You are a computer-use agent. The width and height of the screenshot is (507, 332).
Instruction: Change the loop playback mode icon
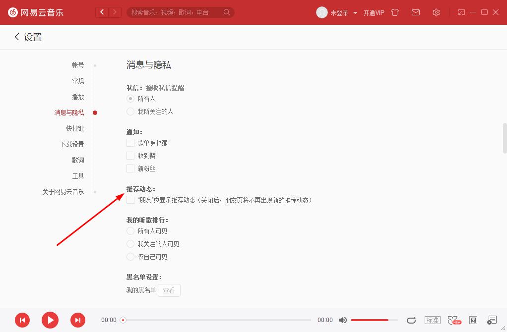[x=411, y=320]
